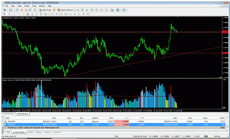Click the Profiles icon
This screenshot has width=230, height=139.
pyautogui.click(x=10, y=10)
